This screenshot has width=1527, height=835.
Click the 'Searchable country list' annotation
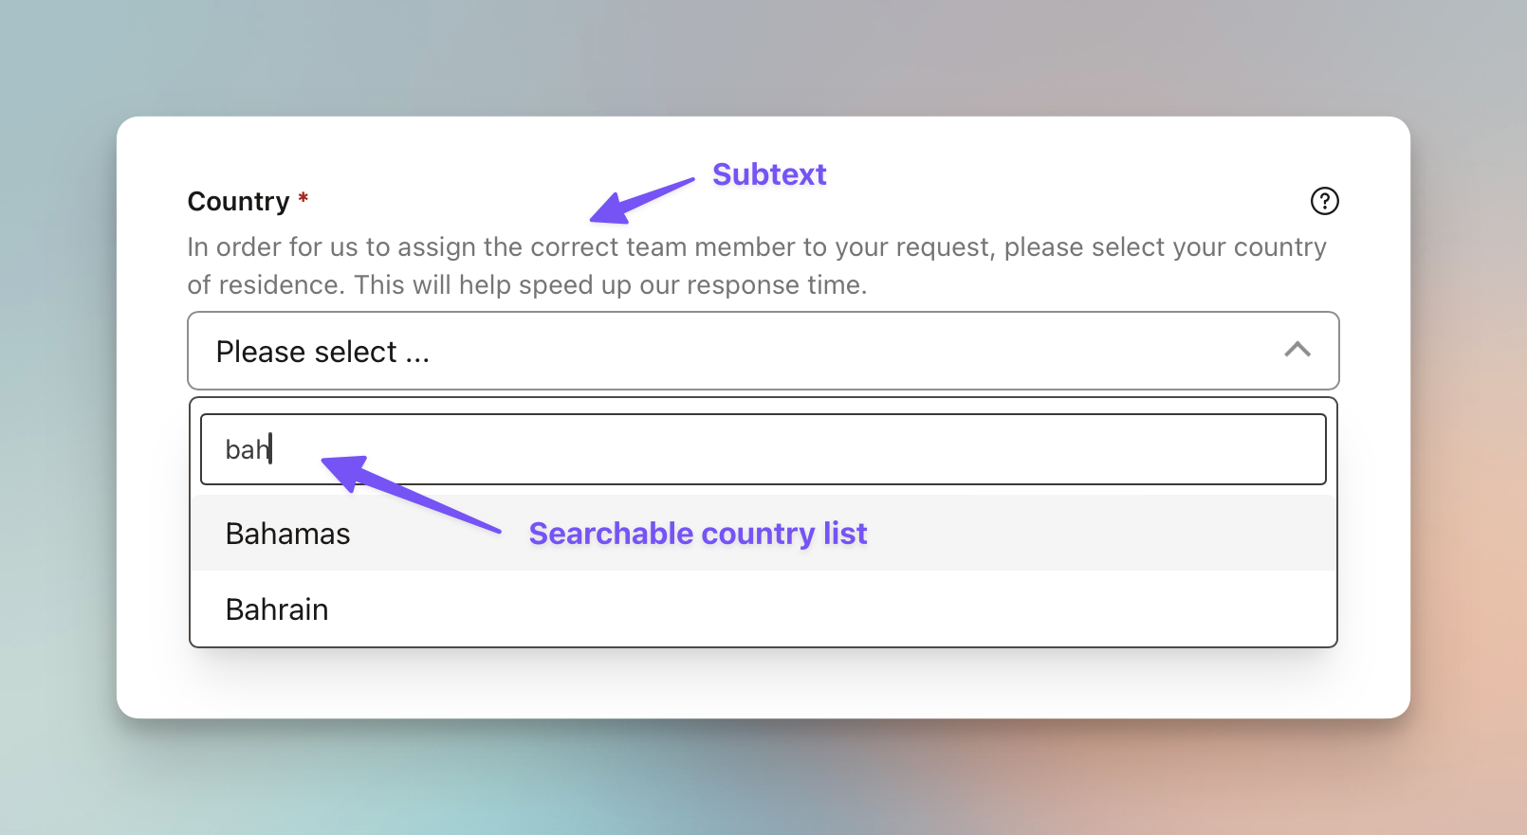pos(697,534)
